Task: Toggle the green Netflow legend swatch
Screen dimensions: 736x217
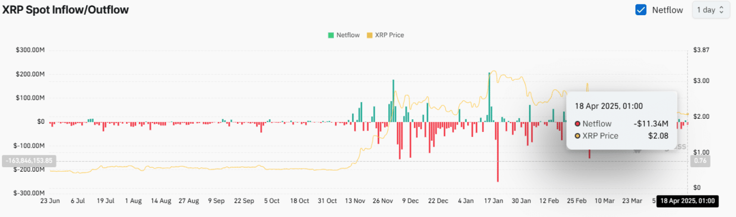Action: (331, 35)
